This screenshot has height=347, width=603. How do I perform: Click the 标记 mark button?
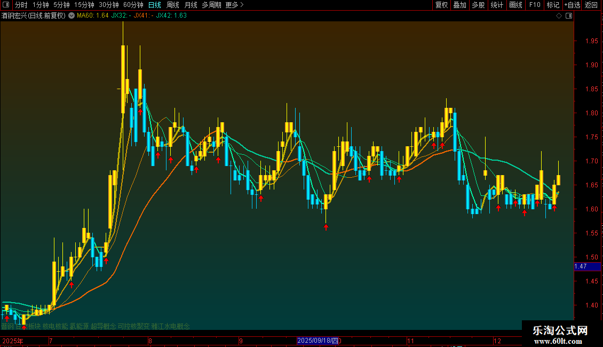tap(553, 5)
